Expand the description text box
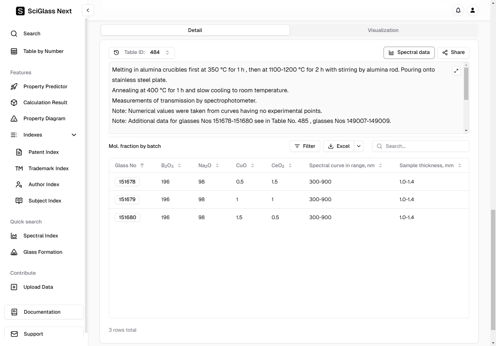 pos(456,71)
